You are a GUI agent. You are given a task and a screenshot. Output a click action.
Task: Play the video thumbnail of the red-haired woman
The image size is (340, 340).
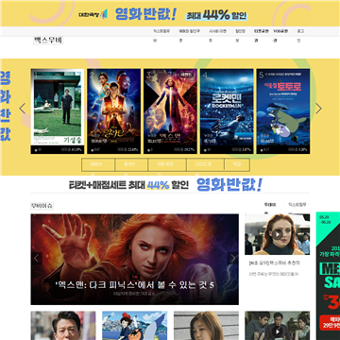(277, 234)
